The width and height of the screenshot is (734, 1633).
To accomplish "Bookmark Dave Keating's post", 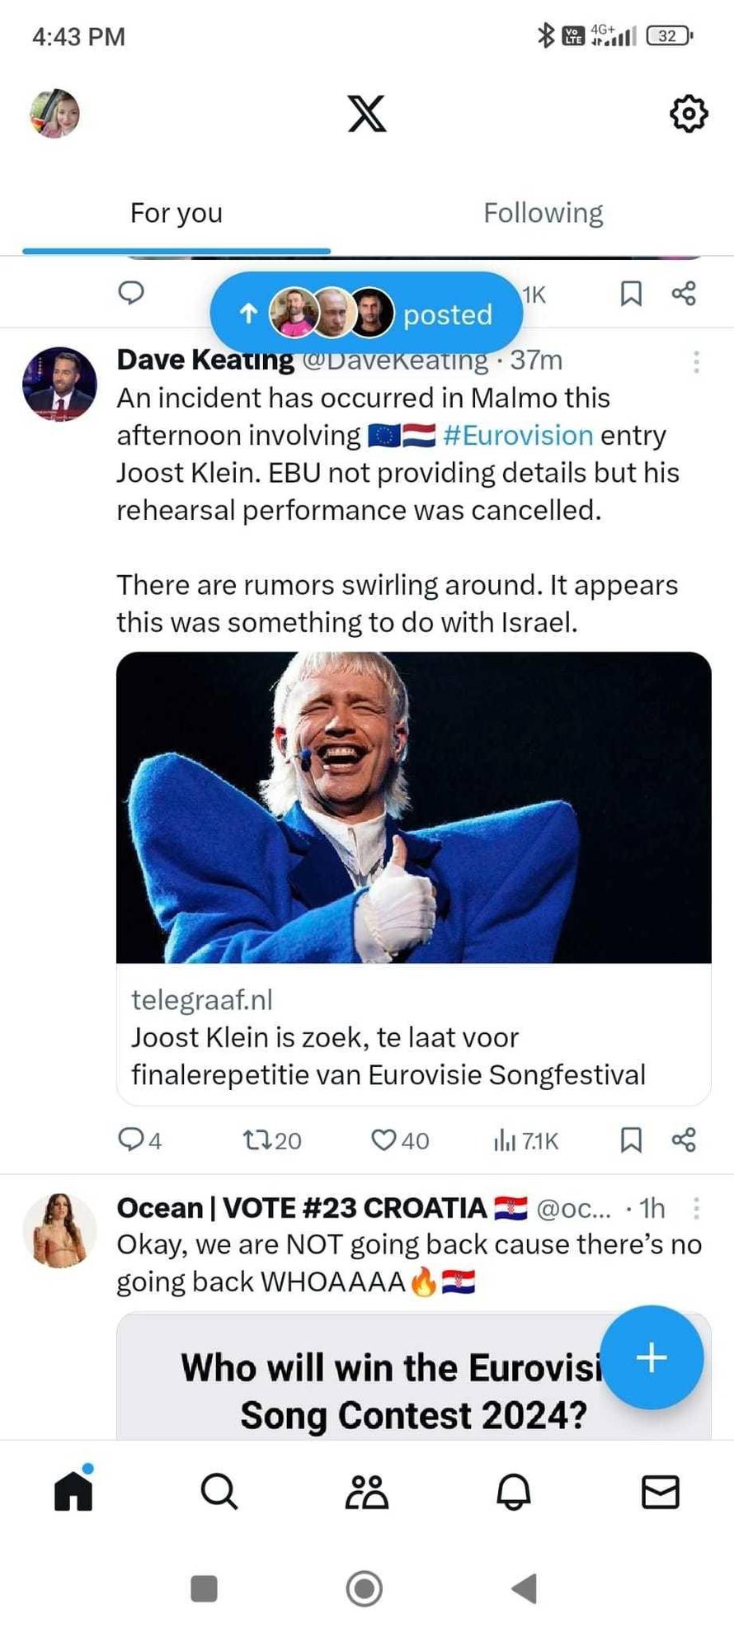I will click(x=630, y=1140).
